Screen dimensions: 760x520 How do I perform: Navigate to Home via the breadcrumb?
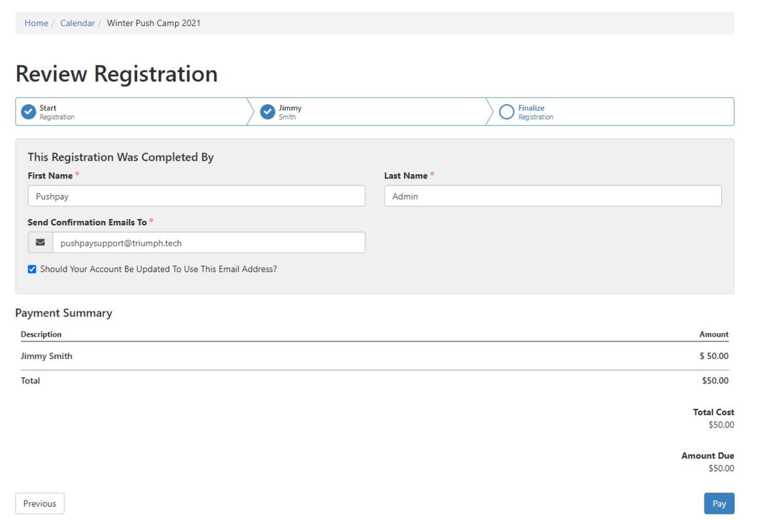pyautogui.click(x=36, y=23)
